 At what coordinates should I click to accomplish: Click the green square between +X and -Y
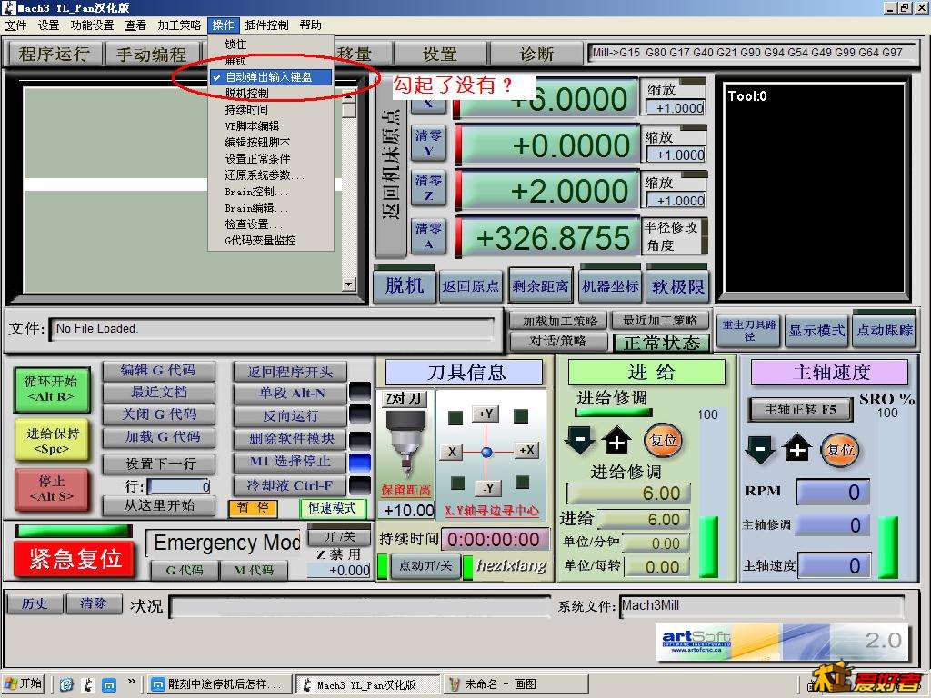[x=523, y=481]
